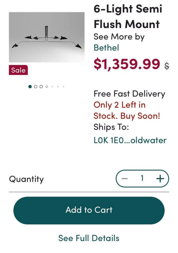
Task: Tap the struck-through dollar sign beside the price
Action: pos(167,66)
